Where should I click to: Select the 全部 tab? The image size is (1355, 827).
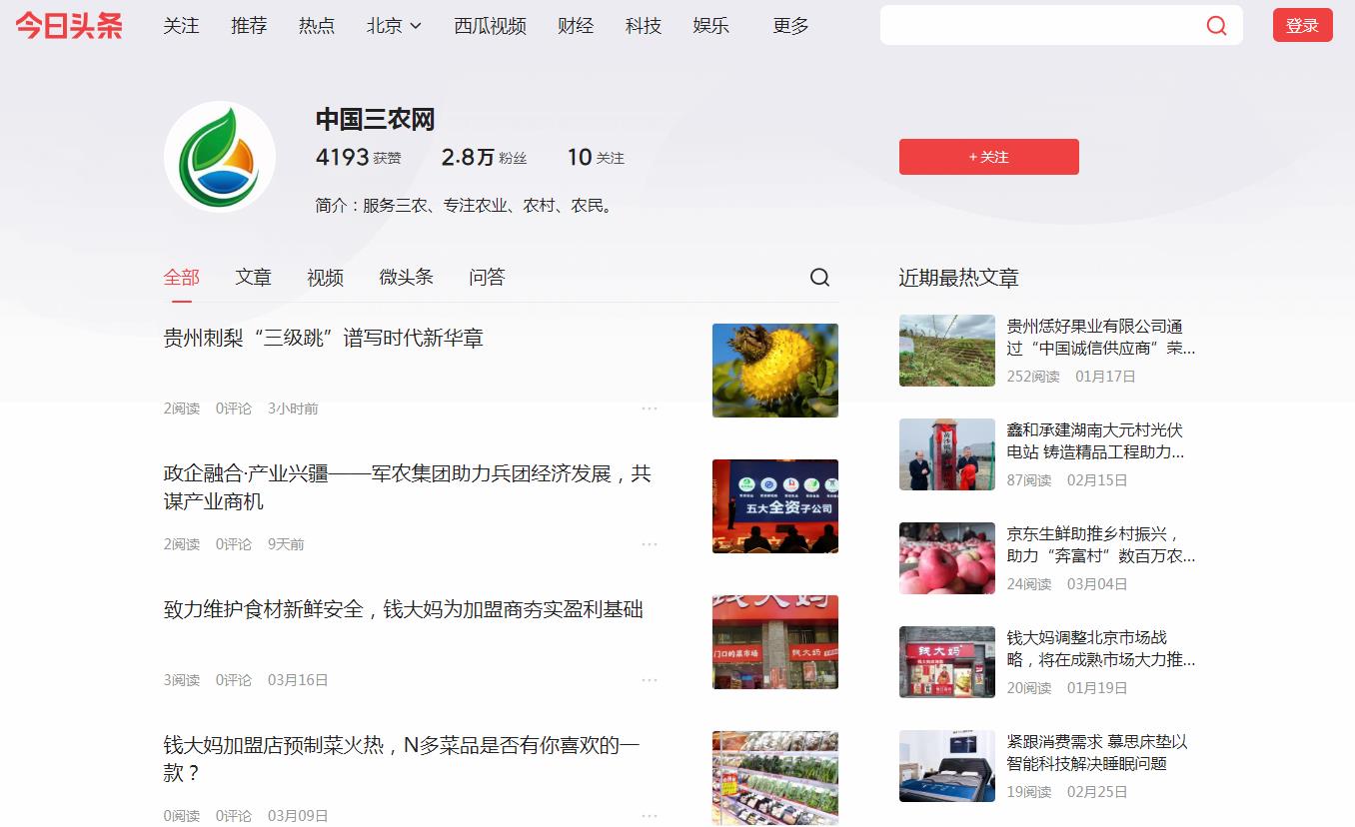[182, 278]
